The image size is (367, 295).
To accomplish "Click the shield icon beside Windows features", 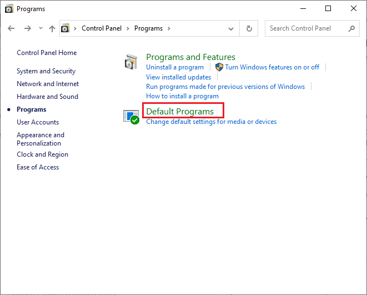I will pos(219,67).
